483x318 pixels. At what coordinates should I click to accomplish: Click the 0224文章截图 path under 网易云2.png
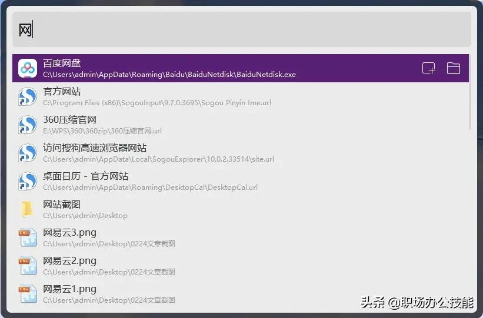[x=109, y=272]
